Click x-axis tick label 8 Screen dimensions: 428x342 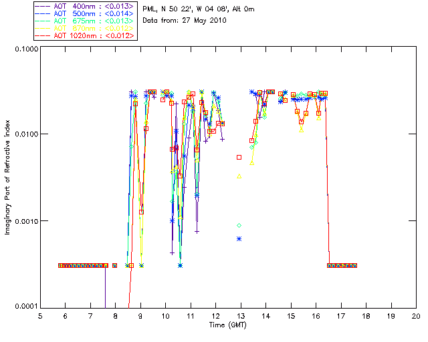[116, 316]
